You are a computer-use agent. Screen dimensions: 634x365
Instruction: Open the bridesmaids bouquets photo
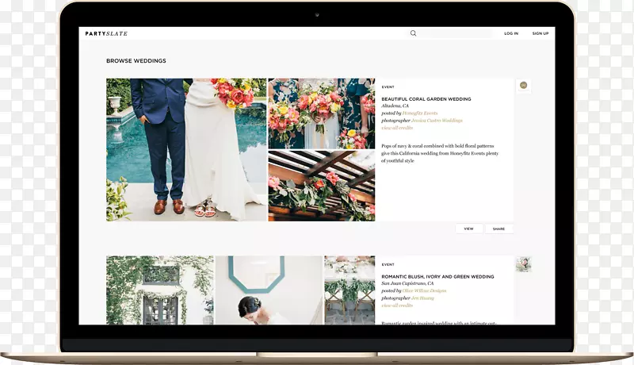[x=322, y=113]
